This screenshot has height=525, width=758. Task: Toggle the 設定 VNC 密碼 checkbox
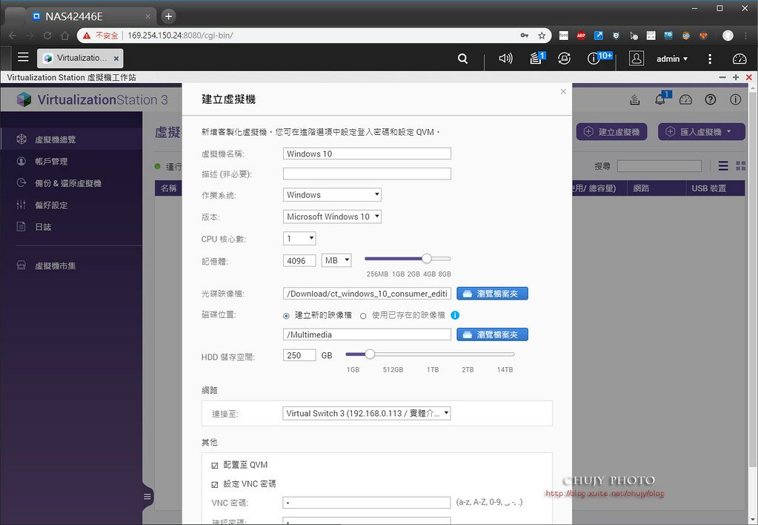coord(215,484)
